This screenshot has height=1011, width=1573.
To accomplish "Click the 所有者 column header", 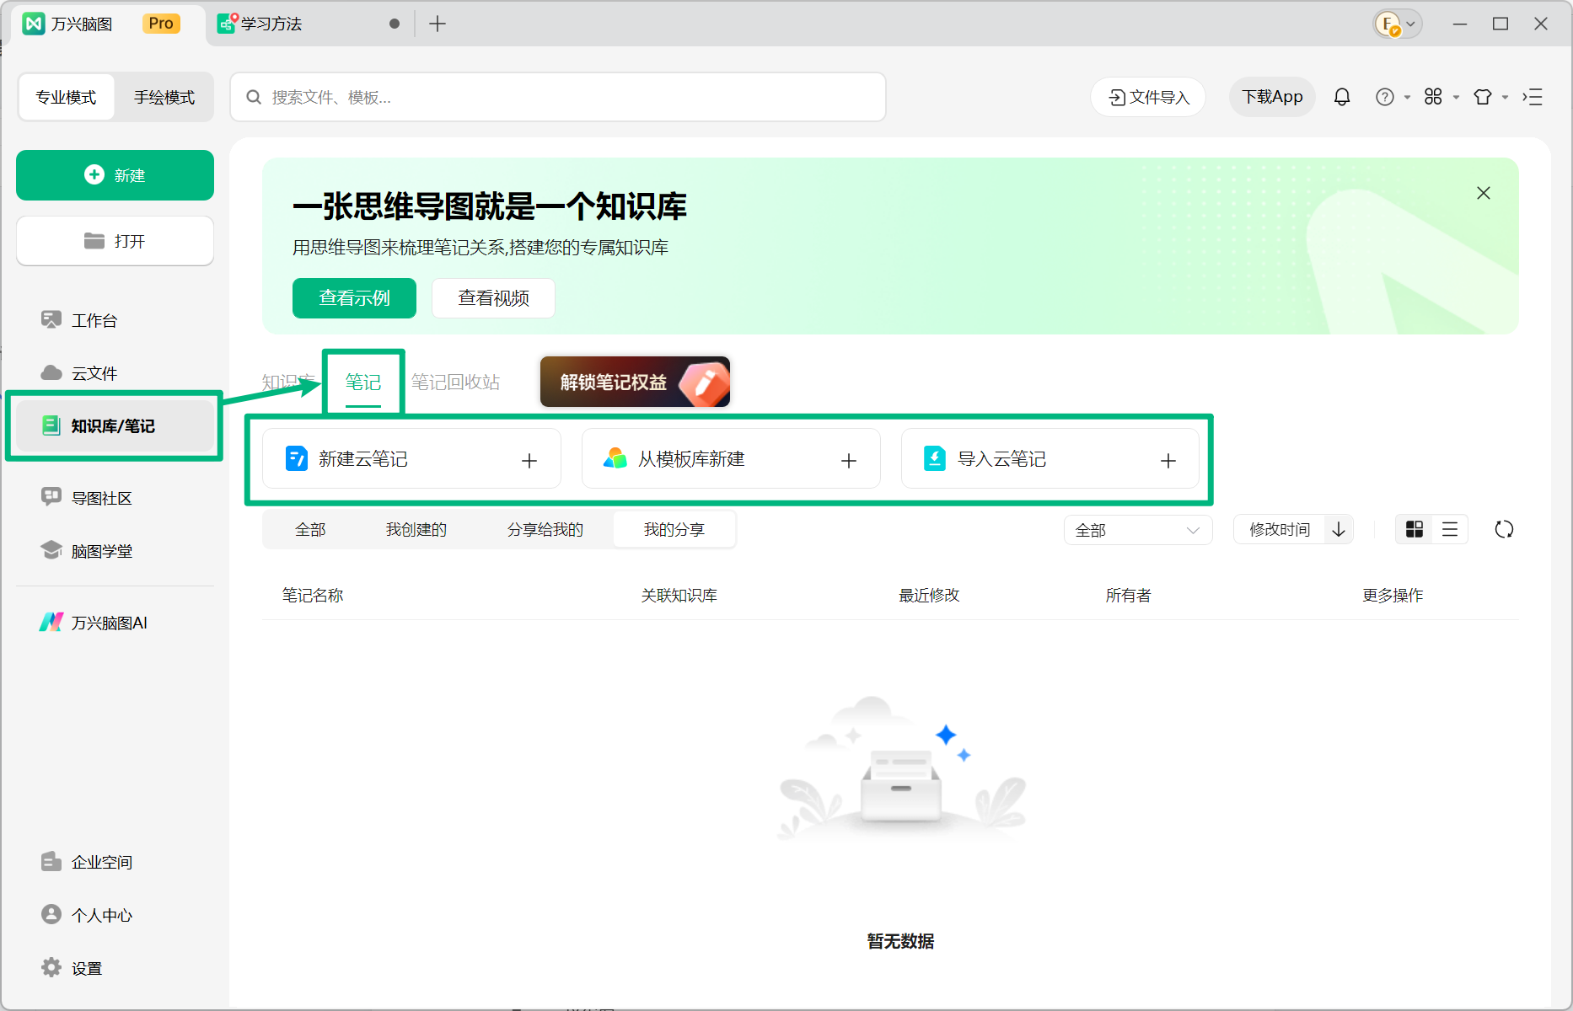I will pyautogui.click(x=1128, y=596).
